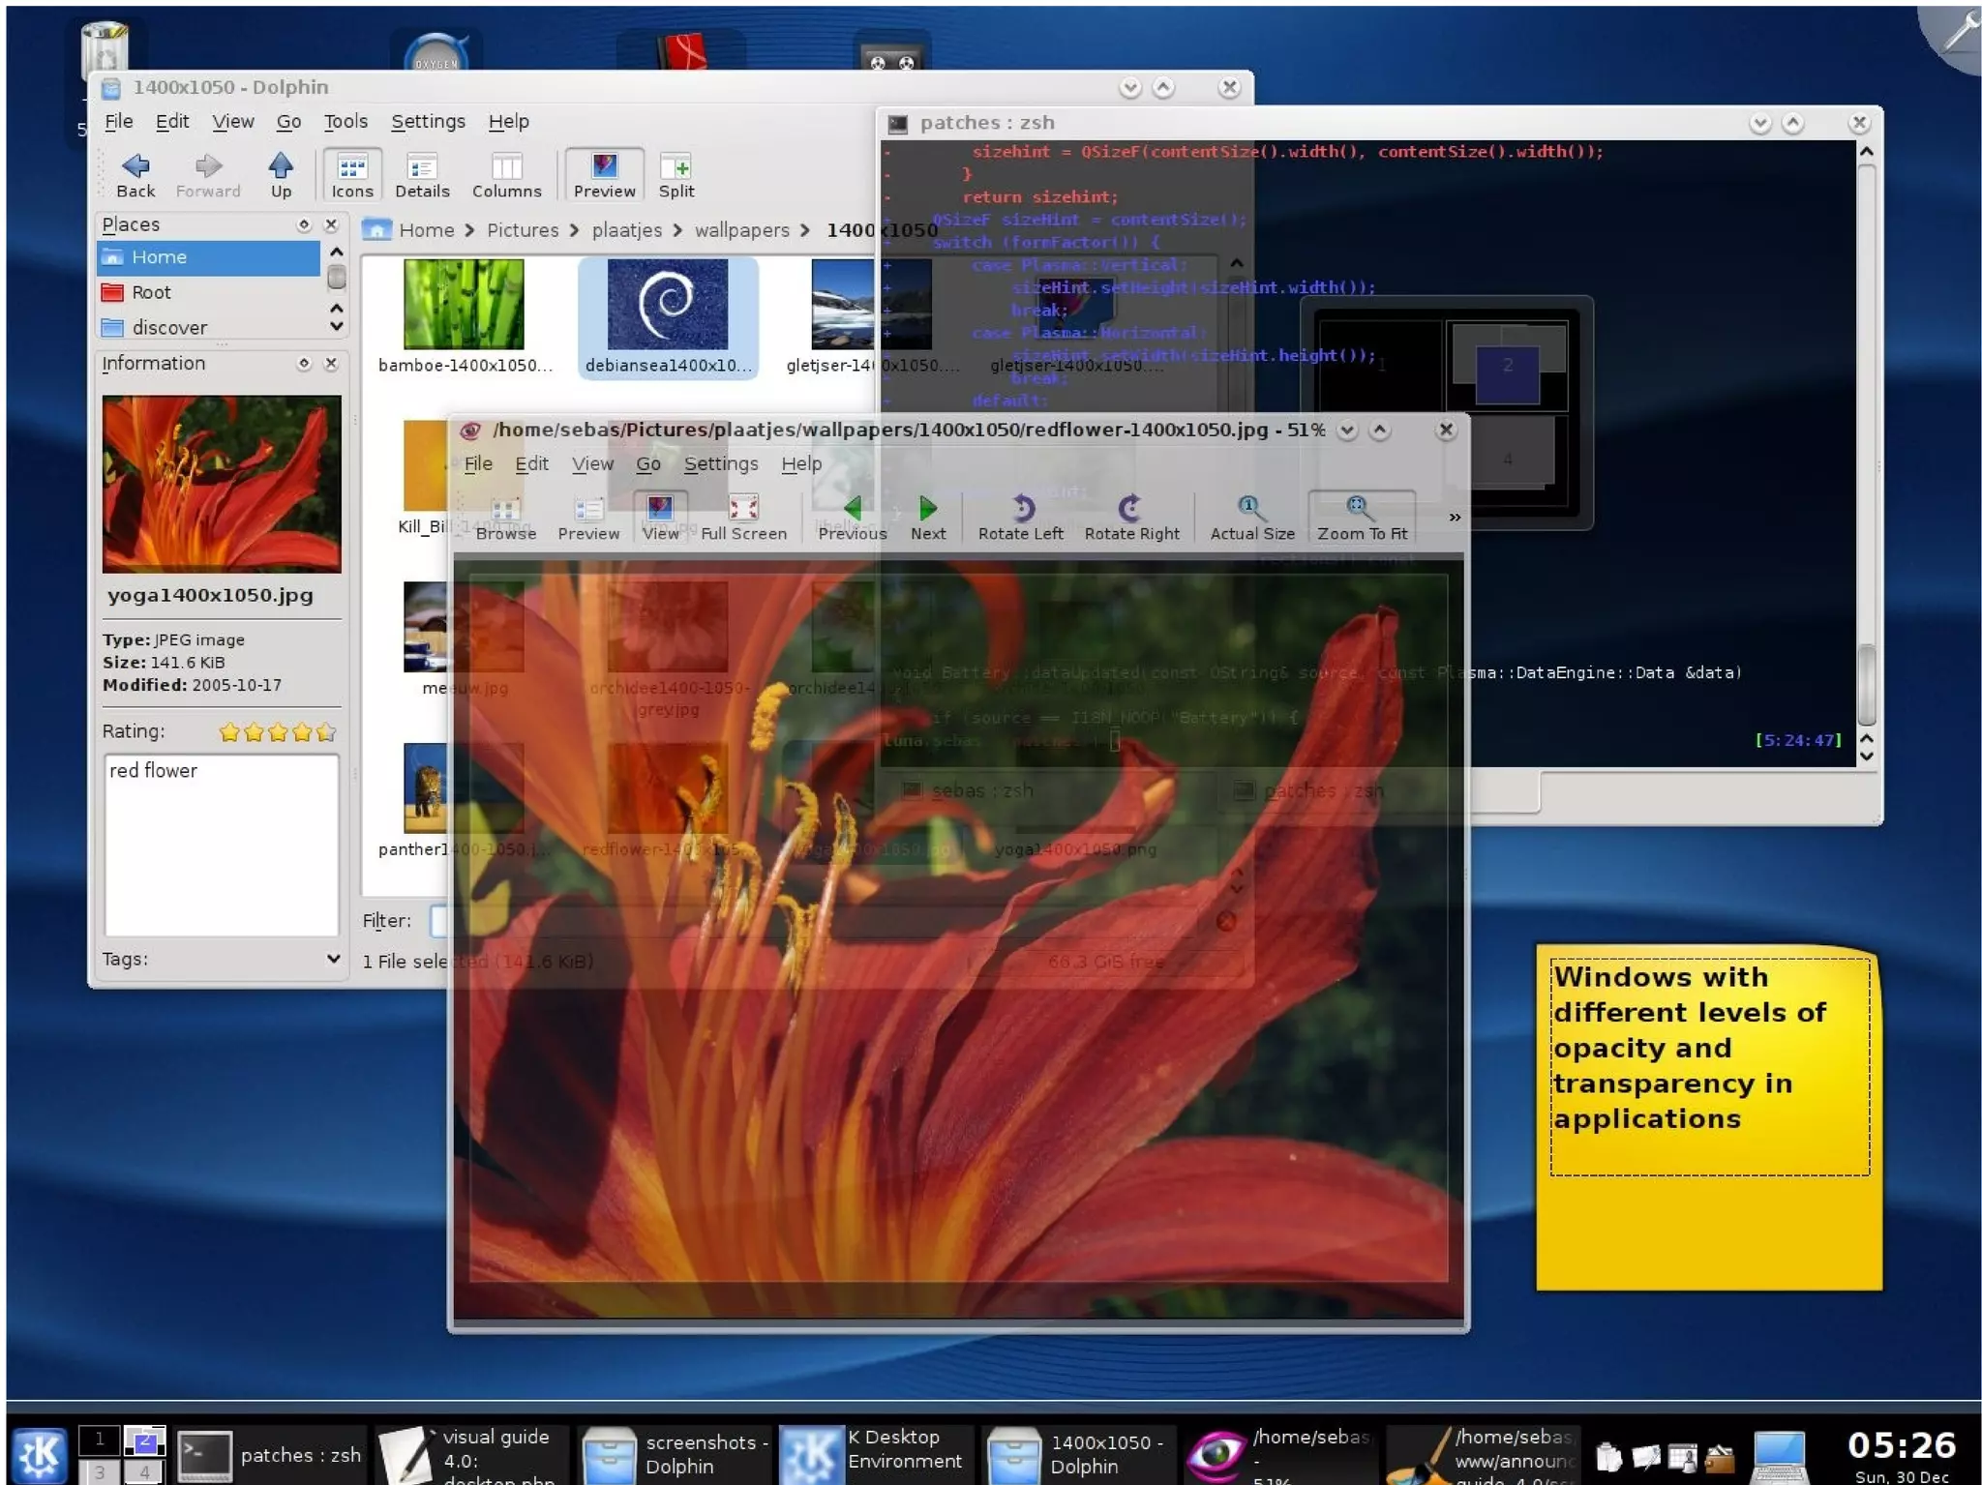Select Root in the Places panel
The width and height of the screenshot is (1982, 1485).
151,292
